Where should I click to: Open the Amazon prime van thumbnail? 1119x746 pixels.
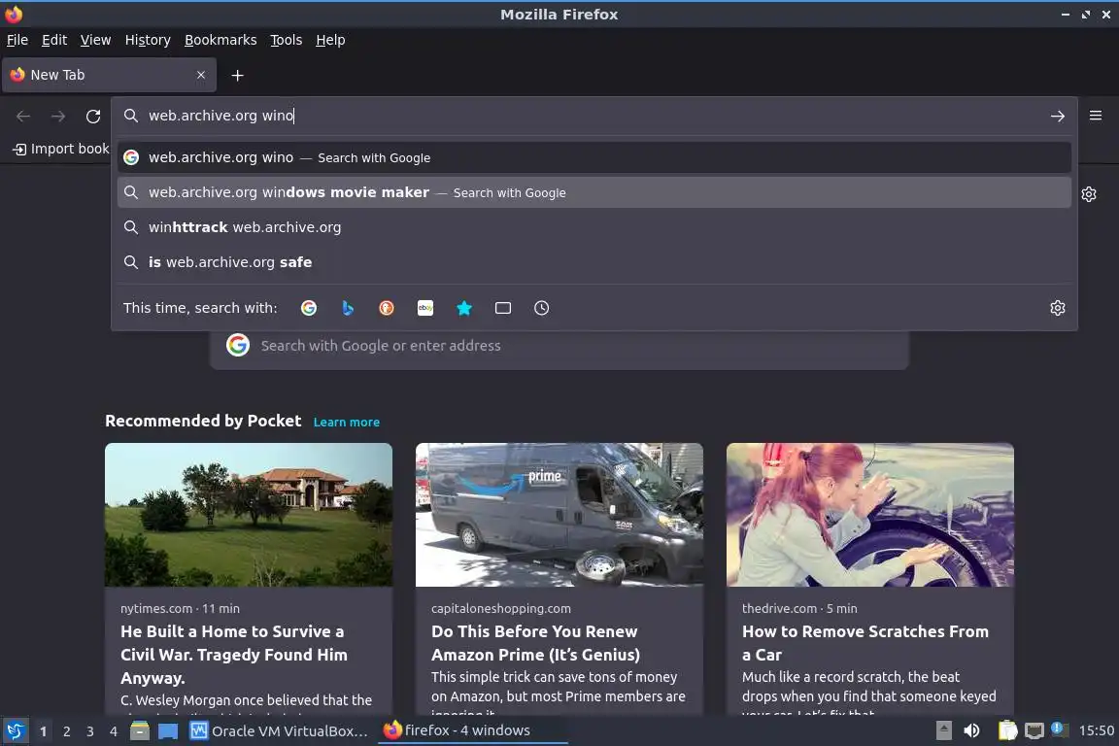(559, 515)
